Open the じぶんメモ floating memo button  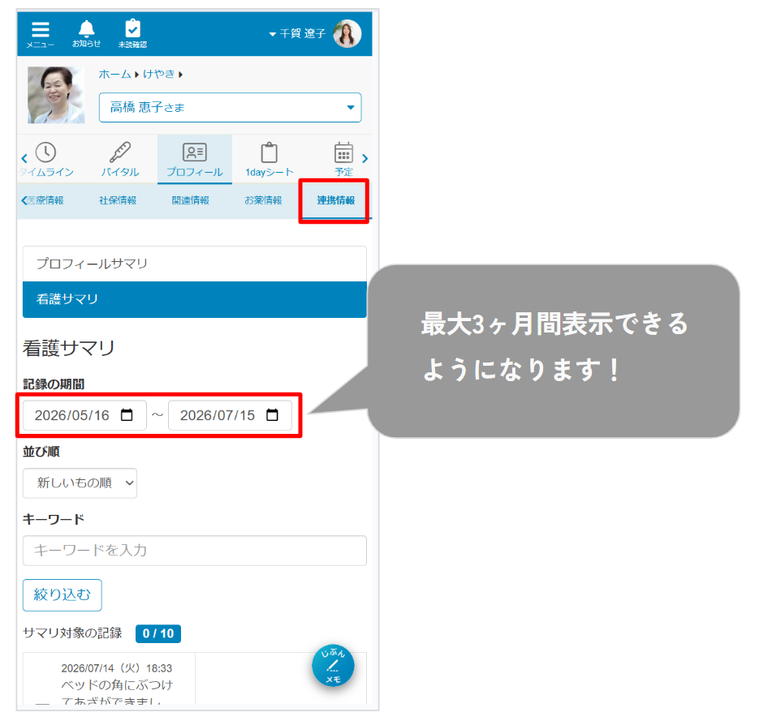coord(333,667)
